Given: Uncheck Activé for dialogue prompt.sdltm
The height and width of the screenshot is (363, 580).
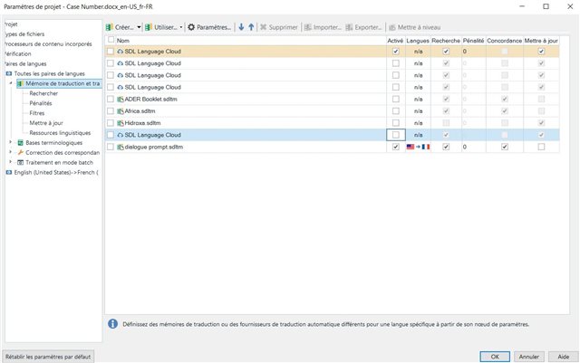Looking at the screenshot, I should coord(396,147).
